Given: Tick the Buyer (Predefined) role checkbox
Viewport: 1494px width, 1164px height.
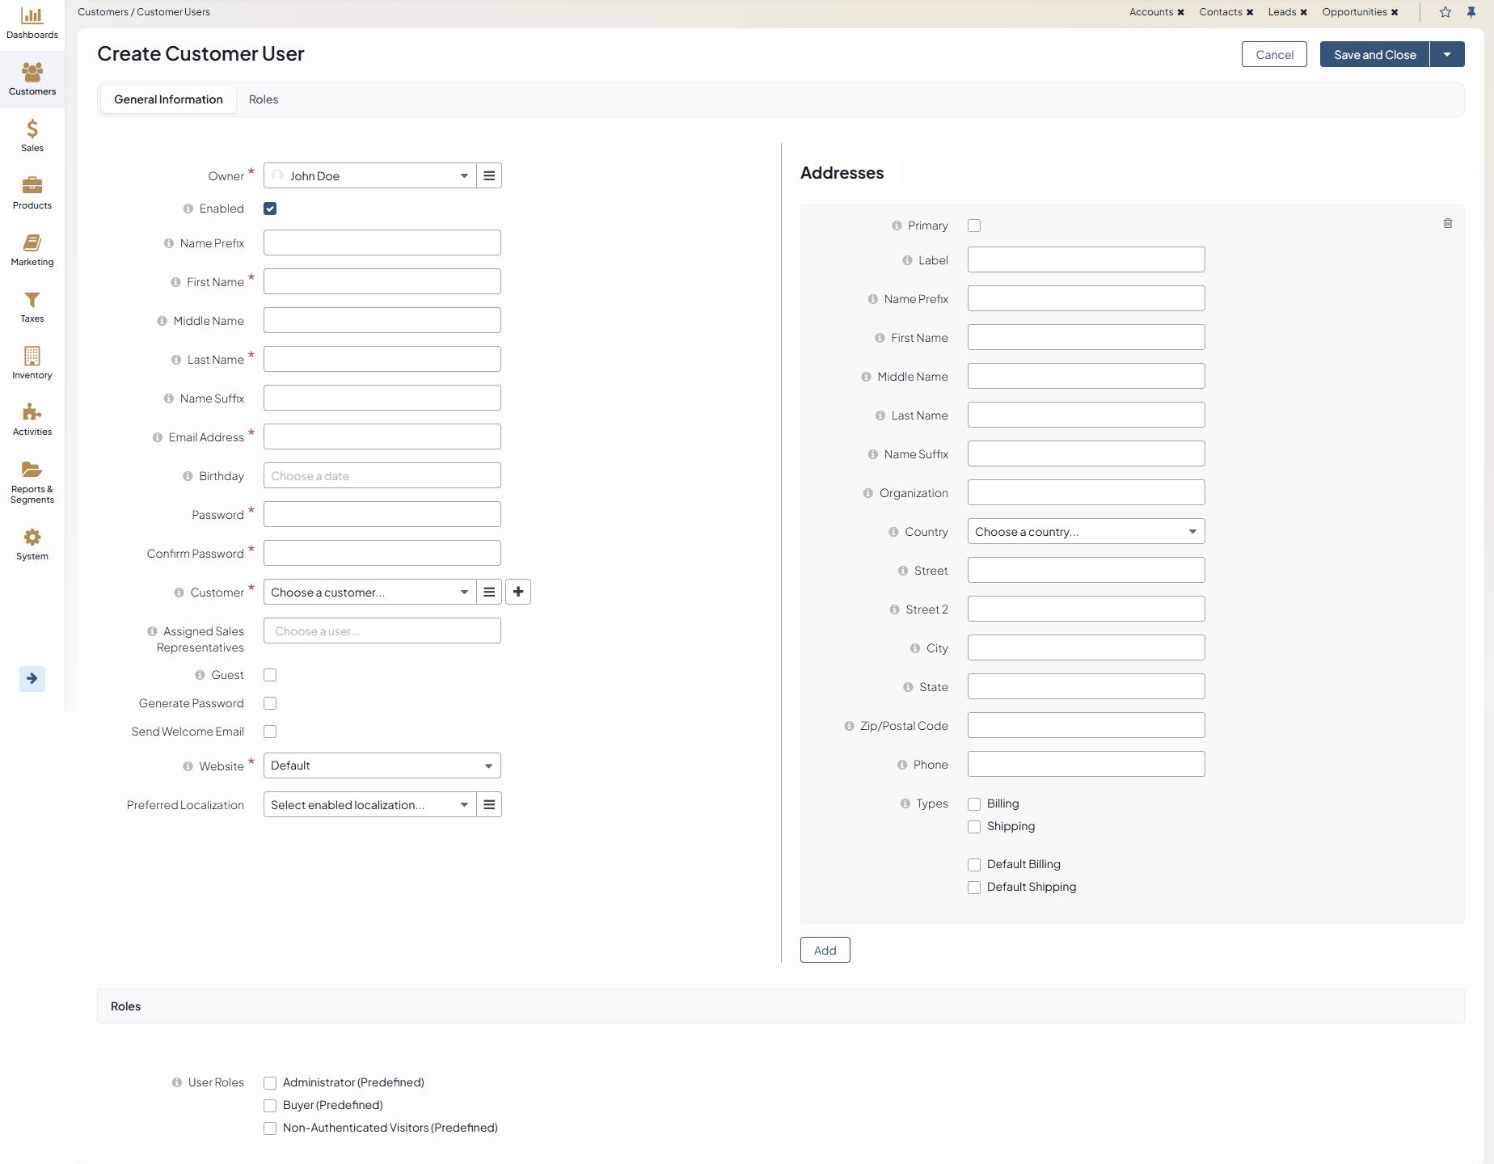Looking at the screenshot, I should 270,1105.
